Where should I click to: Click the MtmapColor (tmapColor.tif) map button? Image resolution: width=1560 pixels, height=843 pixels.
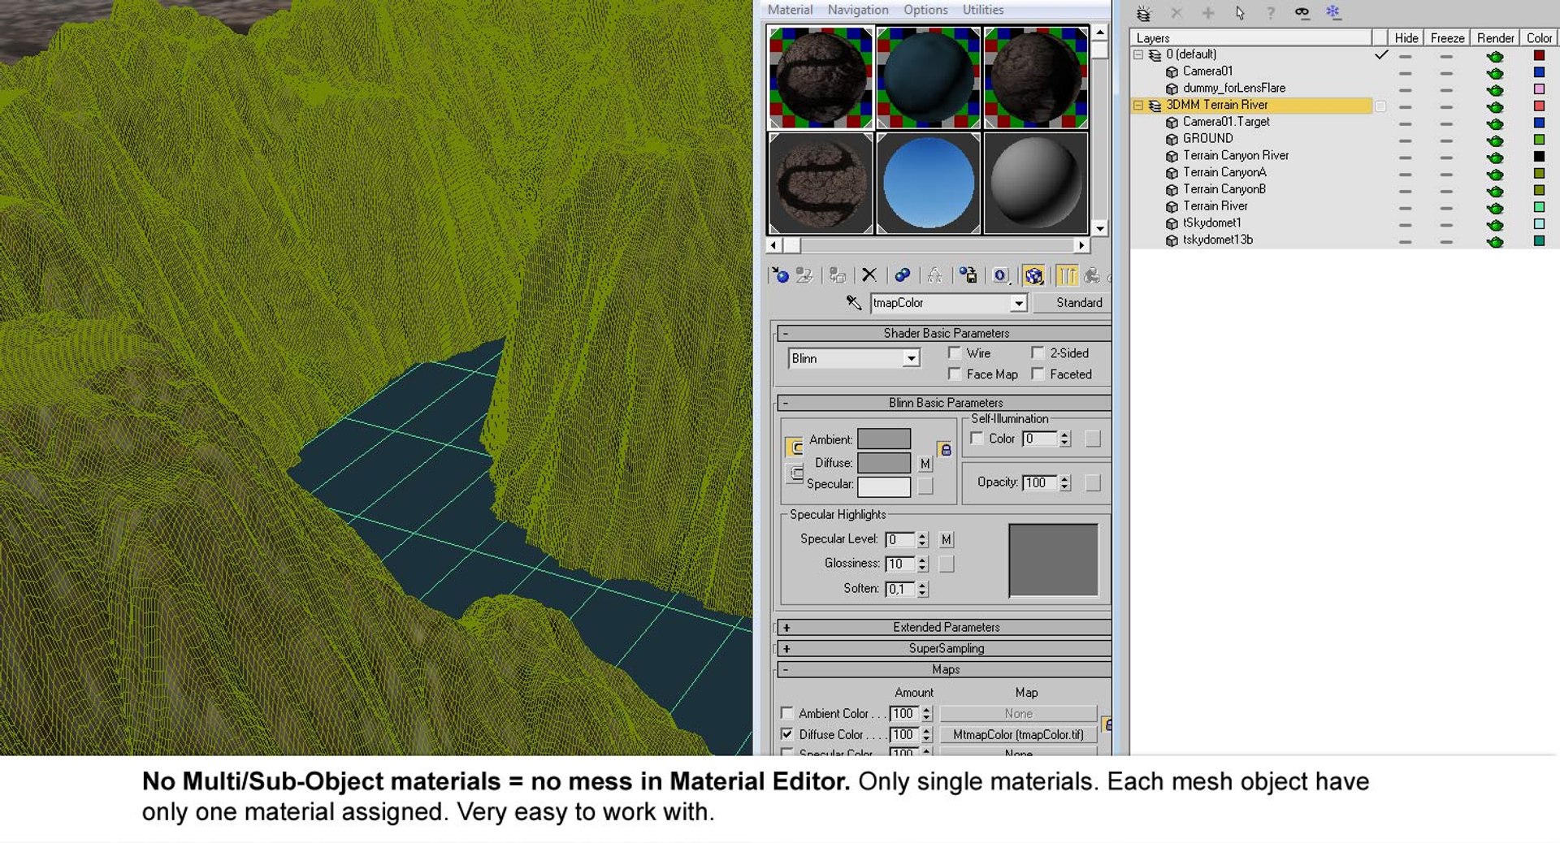[x=1018, y=734]
